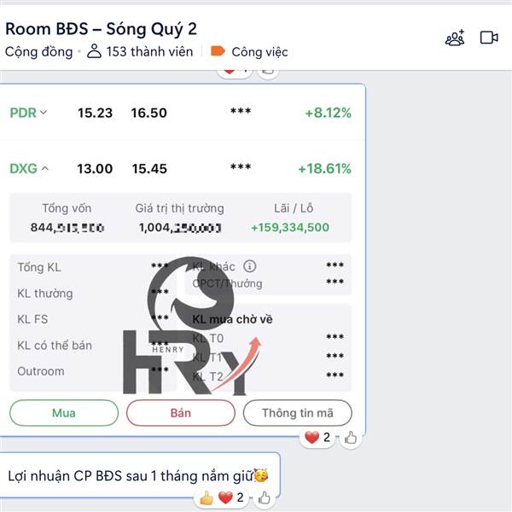Open the add members icon

click(455, 38)
